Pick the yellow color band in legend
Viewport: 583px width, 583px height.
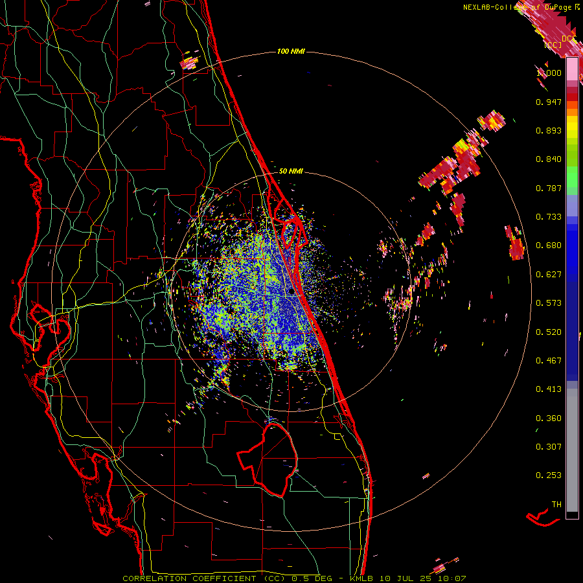pyautogui.click(x=572, y=126)
